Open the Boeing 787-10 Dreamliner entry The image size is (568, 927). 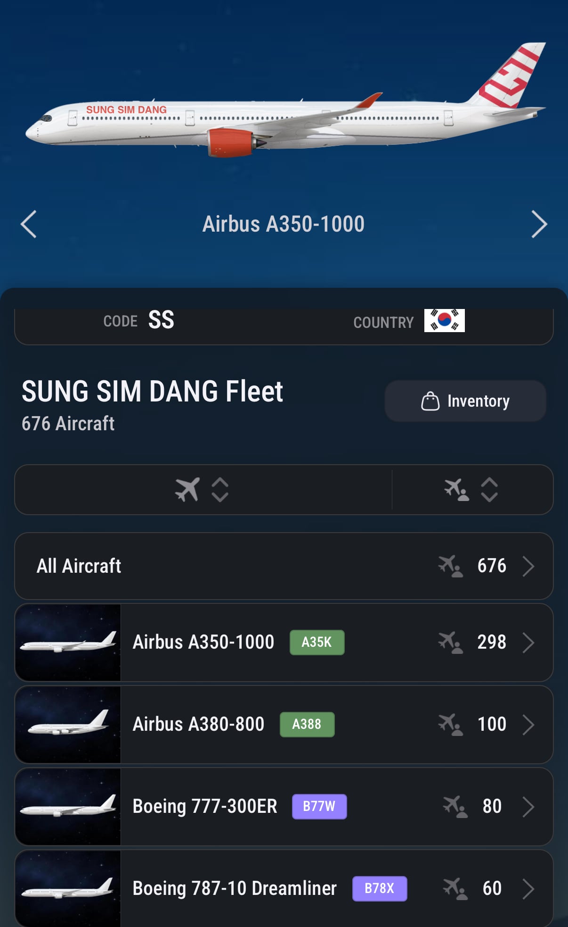coord(284,888)
